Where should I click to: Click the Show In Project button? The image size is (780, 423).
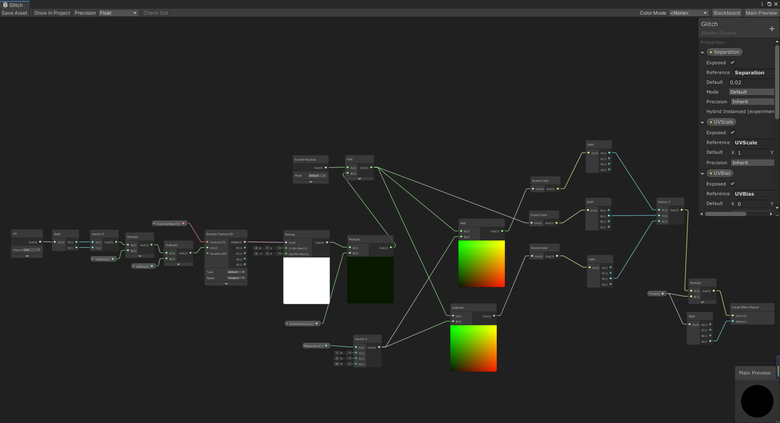pyautogui.click(x=52, y=13)
